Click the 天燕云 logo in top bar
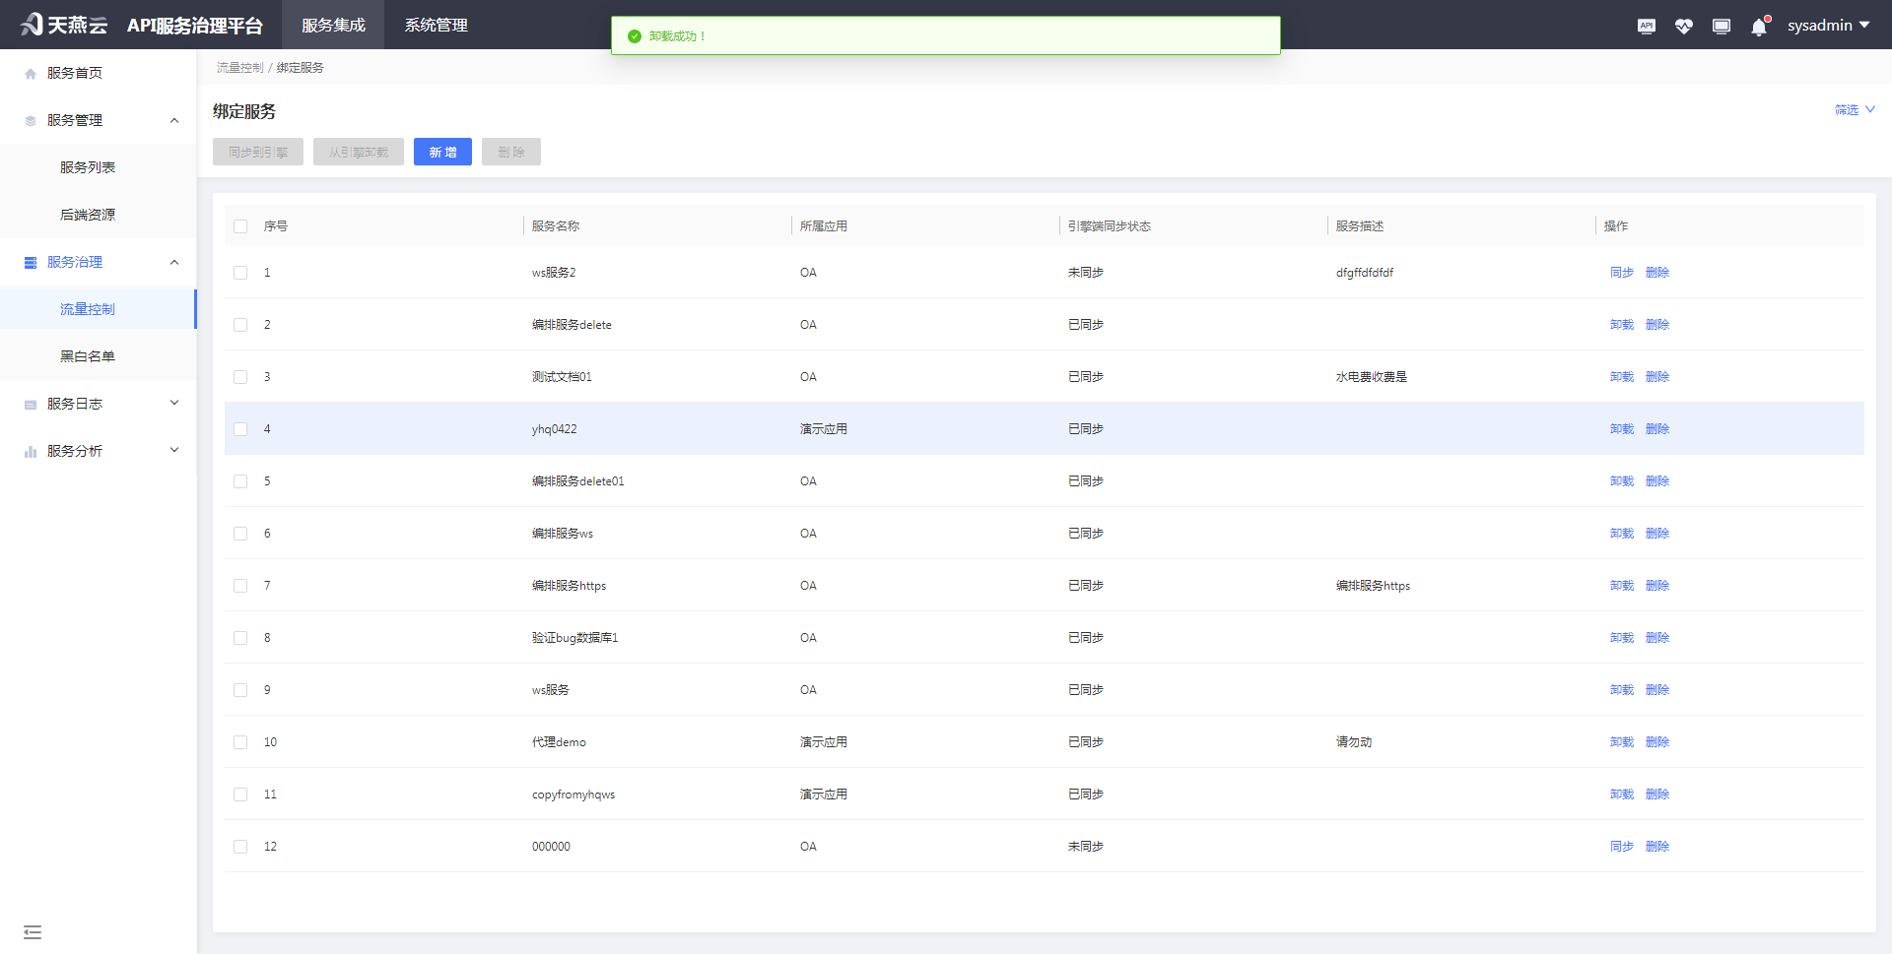The image size is (1892, 954). coord(62,25)
